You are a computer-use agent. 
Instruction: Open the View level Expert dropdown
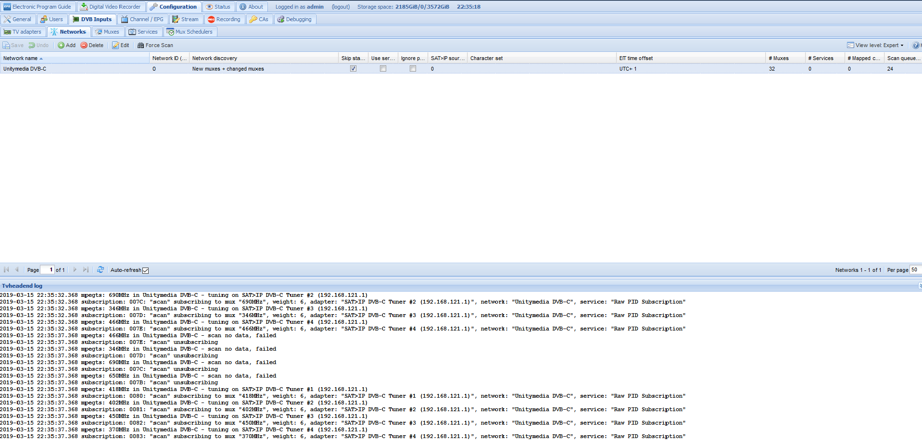875,45
